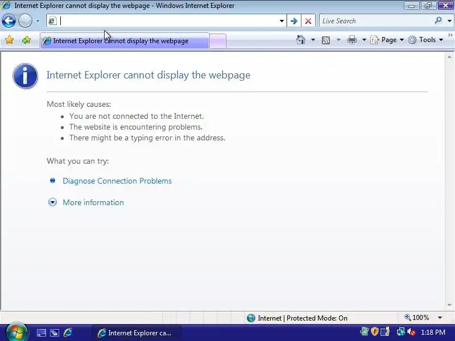The image size is (455, 341).
Task: Click 'The website is encountering problems.' text
Action: pyautogui.click(x=136, y=127)
